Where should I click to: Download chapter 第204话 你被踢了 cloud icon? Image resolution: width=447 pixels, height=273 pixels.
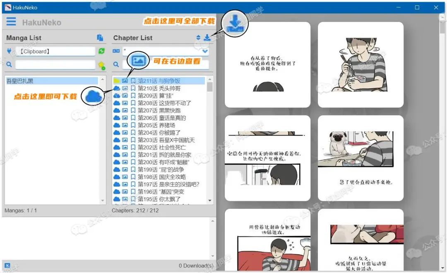[x=117, y=133]
